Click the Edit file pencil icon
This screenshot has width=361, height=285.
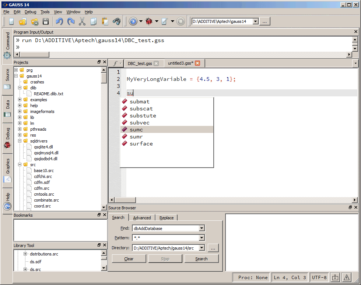pyautogui.click(x=165, y=21)
